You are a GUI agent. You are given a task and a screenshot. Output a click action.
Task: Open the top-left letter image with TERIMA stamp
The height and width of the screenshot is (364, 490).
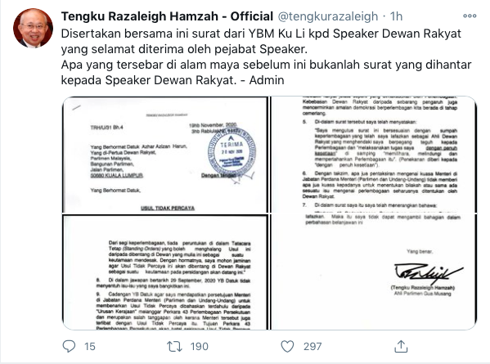point(165,155)
